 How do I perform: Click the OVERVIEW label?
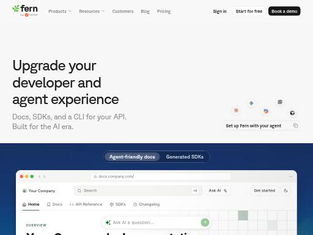(x=36, y=225)
